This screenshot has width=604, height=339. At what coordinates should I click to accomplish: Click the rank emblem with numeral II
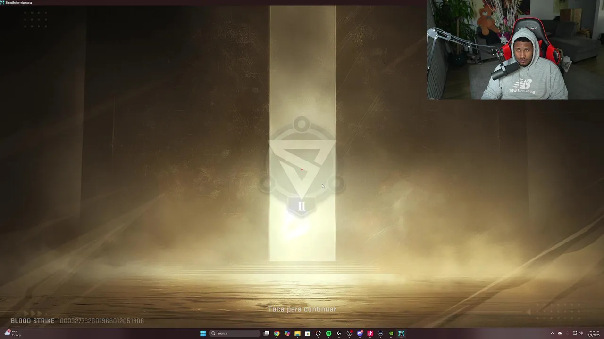(302, 167)
